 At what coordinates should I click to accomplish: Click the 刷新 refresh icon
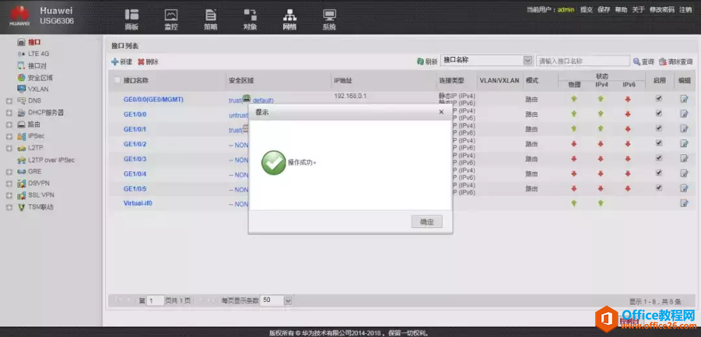(x=420, y=61)
